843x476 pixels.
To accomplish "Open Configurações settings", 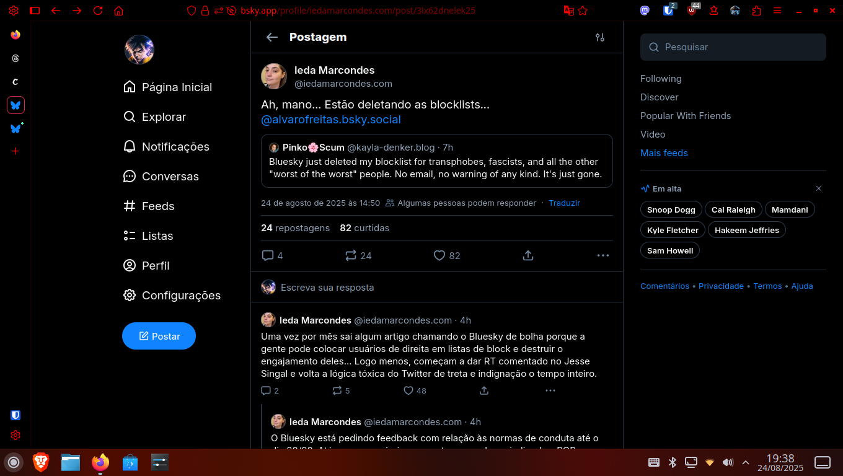I will (x=172, y=295).
